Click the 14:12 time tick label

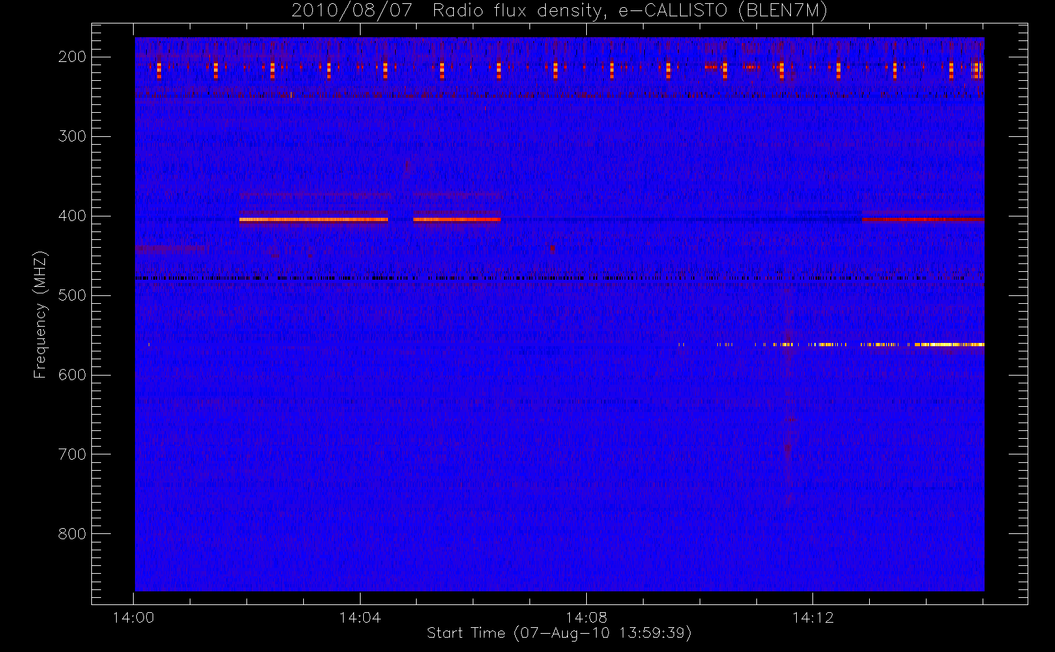point(813,617)
